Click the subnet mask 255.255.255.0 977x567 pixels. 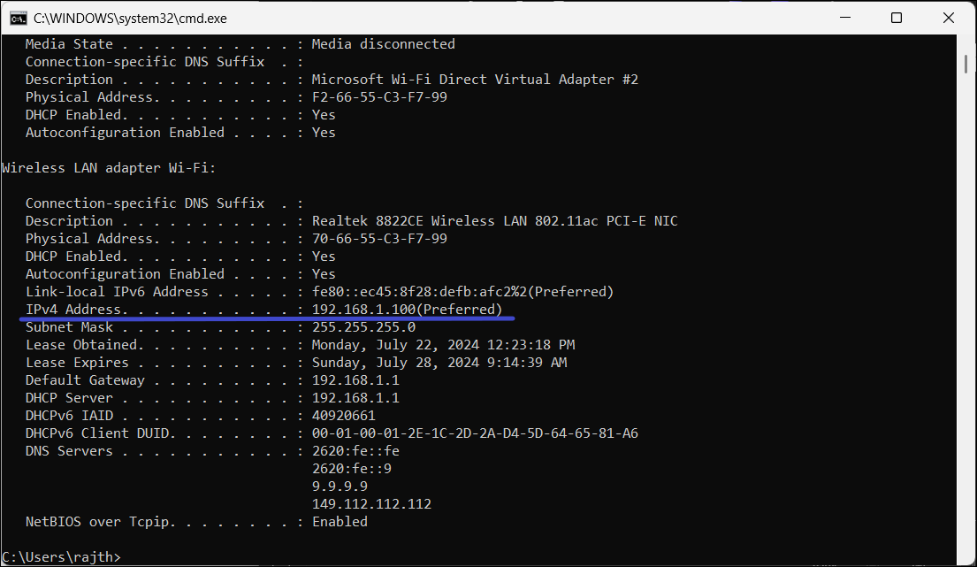[x=363, y=327]
